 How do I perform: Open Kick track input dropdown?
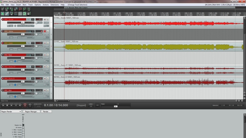[26, 97]
